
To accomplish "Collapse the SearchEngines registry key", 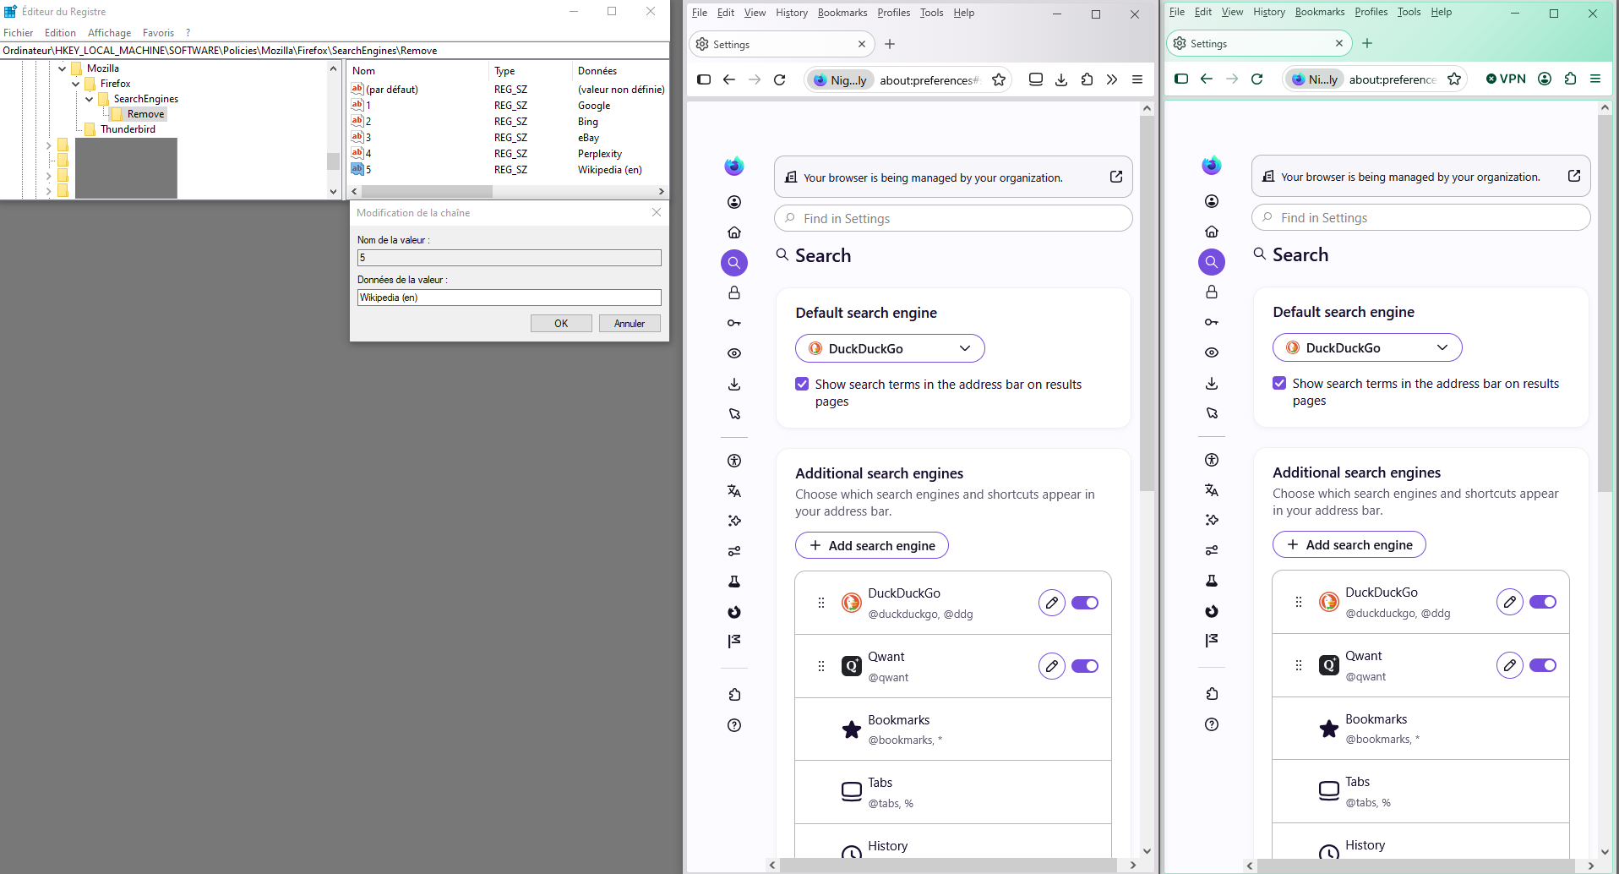I will tap(90, 99).
